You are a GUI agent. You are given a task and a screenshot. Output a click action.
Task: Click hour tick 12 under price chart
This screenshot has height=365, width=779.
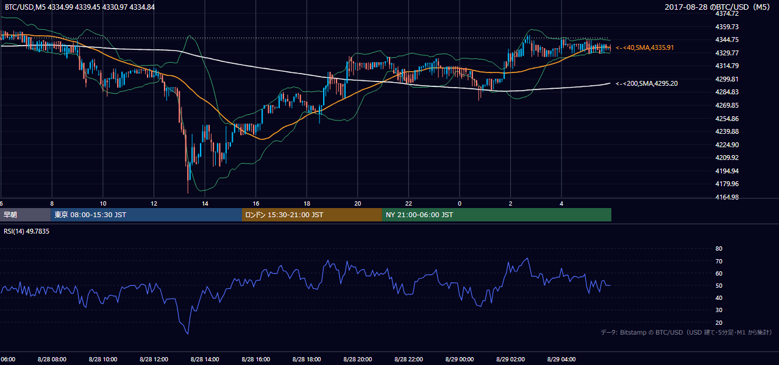(154, 204)
